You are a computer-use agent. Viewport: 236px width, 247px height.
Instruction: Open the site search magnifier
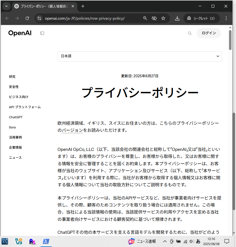190,33
